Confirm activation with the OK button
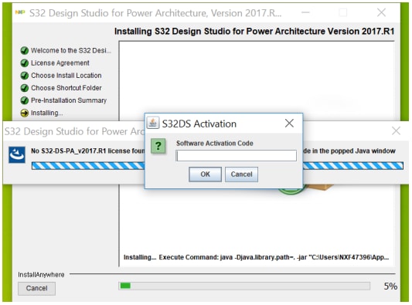The image size is (412, 305). coord(205,175)
